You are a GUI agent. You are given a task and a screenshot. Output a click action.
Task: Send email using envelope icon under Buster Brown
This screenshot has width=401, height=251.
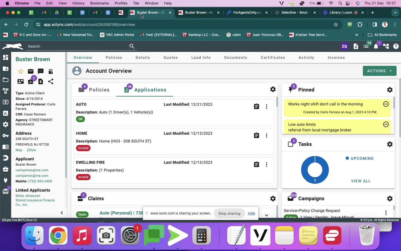point(30,72)
